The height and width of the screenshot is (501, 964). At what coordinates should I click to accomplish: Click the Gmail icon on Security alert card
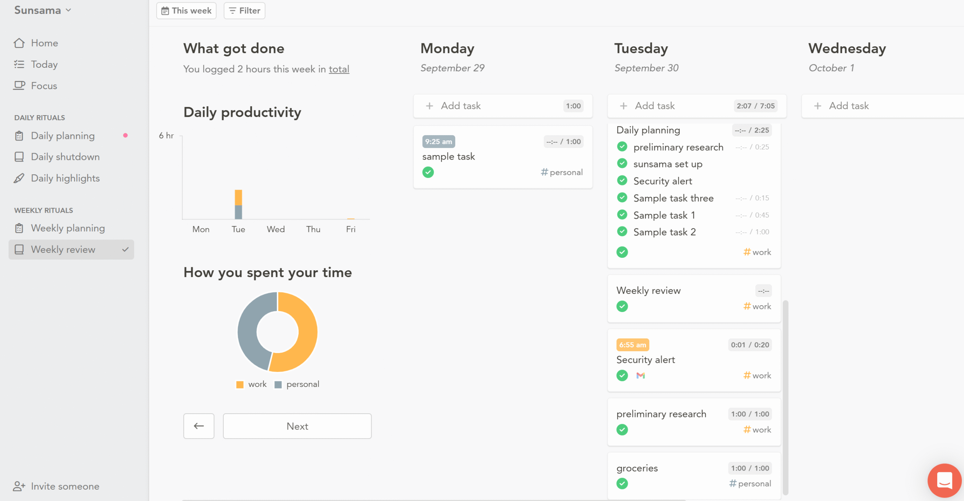(x=641, y=375)
